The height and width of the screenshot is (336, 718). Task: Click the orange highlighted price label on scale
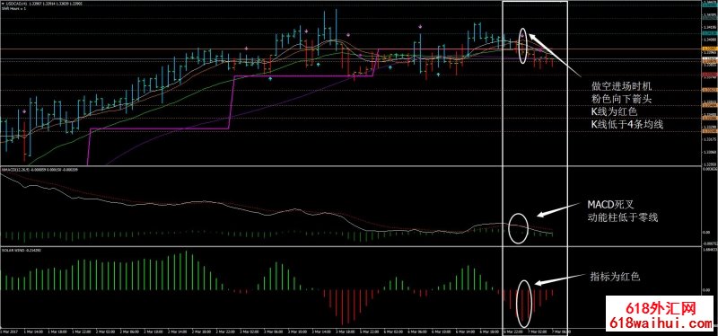click(x=709, y=49)
